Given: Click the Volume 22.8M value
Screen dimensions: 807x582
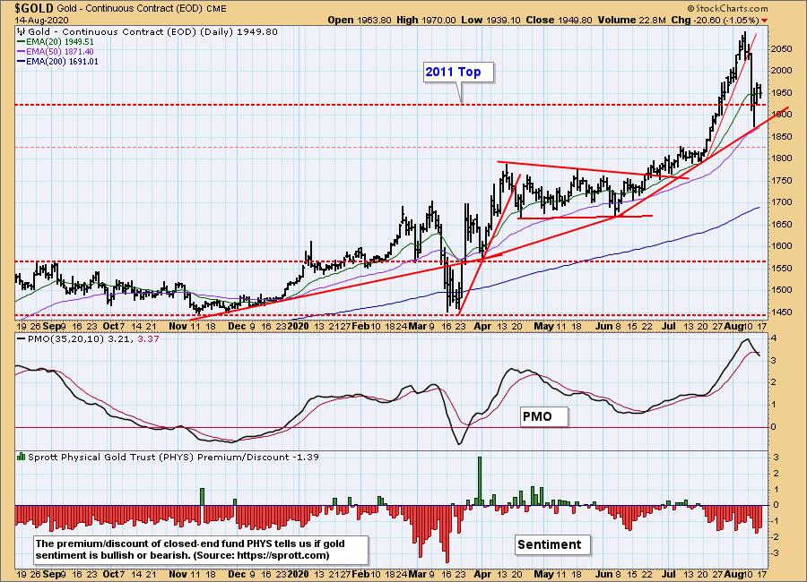Looking at the screenshot, I should pos(631,20).
